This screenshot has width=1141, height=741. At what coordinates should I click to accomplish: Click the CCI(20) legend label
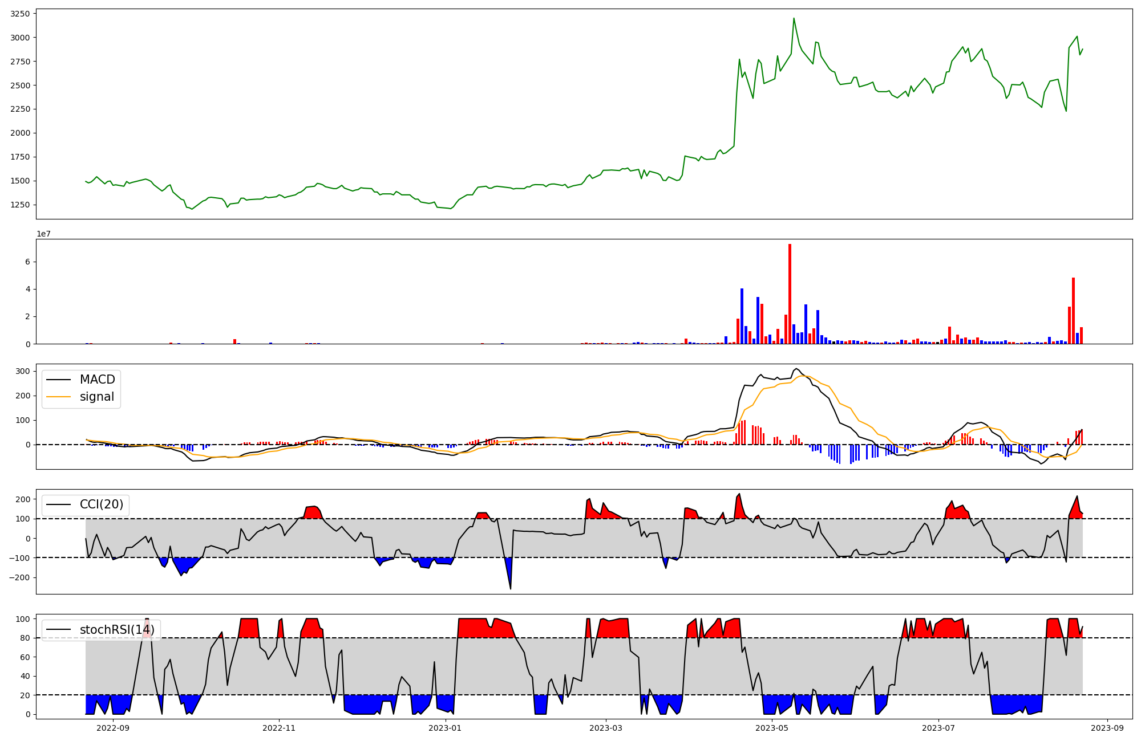(103, 505)
